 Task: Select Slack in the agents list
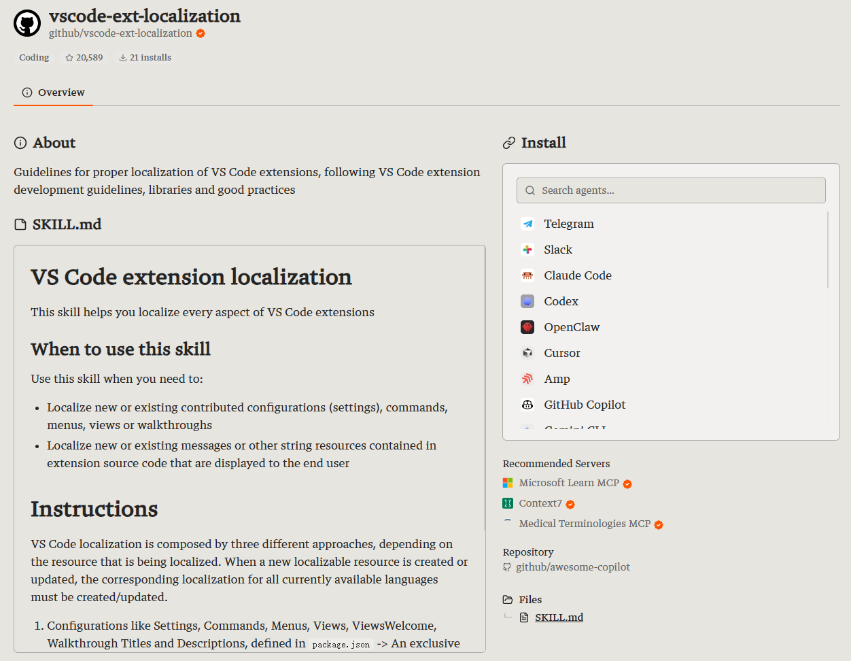pos(671,250)
